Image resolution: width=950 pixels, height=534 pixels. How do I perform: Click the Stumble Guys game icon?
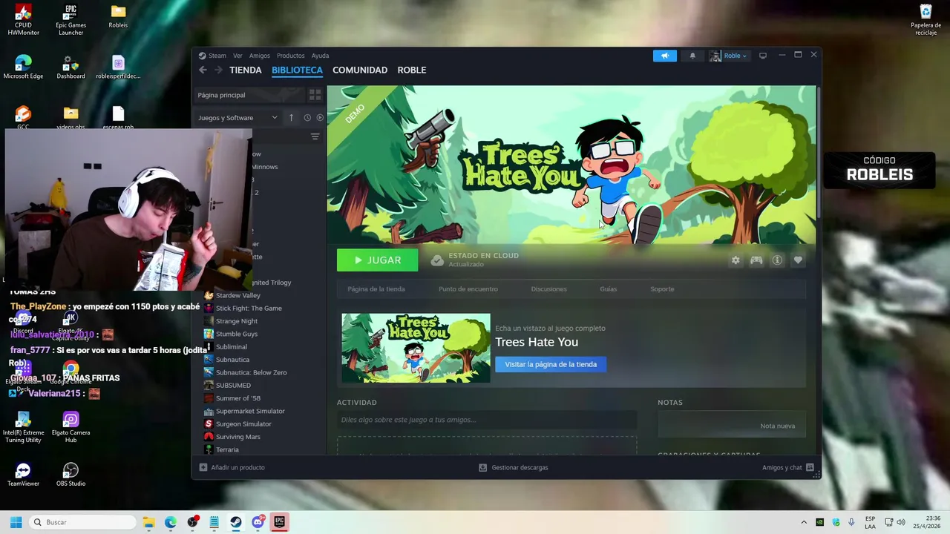(209, 334)
